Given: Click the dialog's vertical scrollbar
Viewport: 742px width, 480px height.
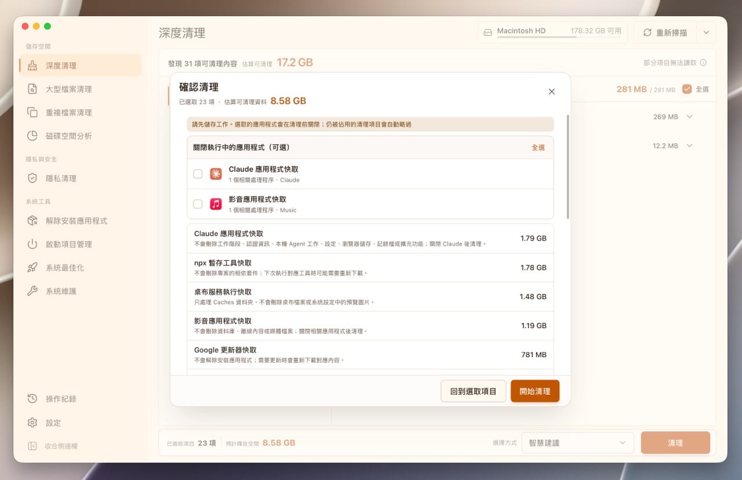Looking at the screenshot, I should 568,167.
